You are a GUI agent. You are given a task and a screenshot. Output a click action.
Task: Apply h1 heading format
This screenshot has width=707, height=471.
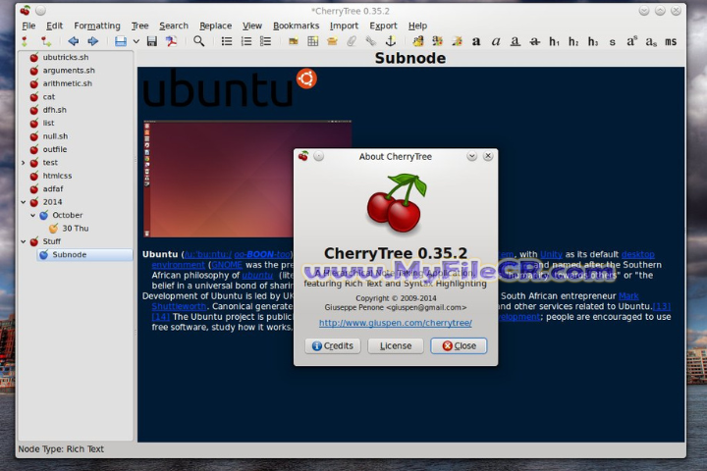click(x=554, y=42)
